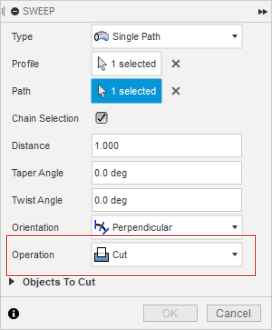Collapse the SWEEP dialog using minus icon

15,11
